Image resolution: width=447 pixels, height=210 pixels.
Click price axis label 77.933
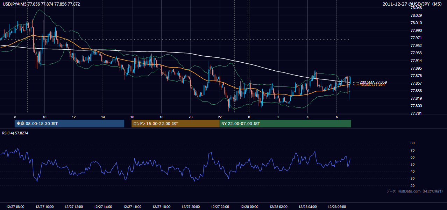coord(416,53)
